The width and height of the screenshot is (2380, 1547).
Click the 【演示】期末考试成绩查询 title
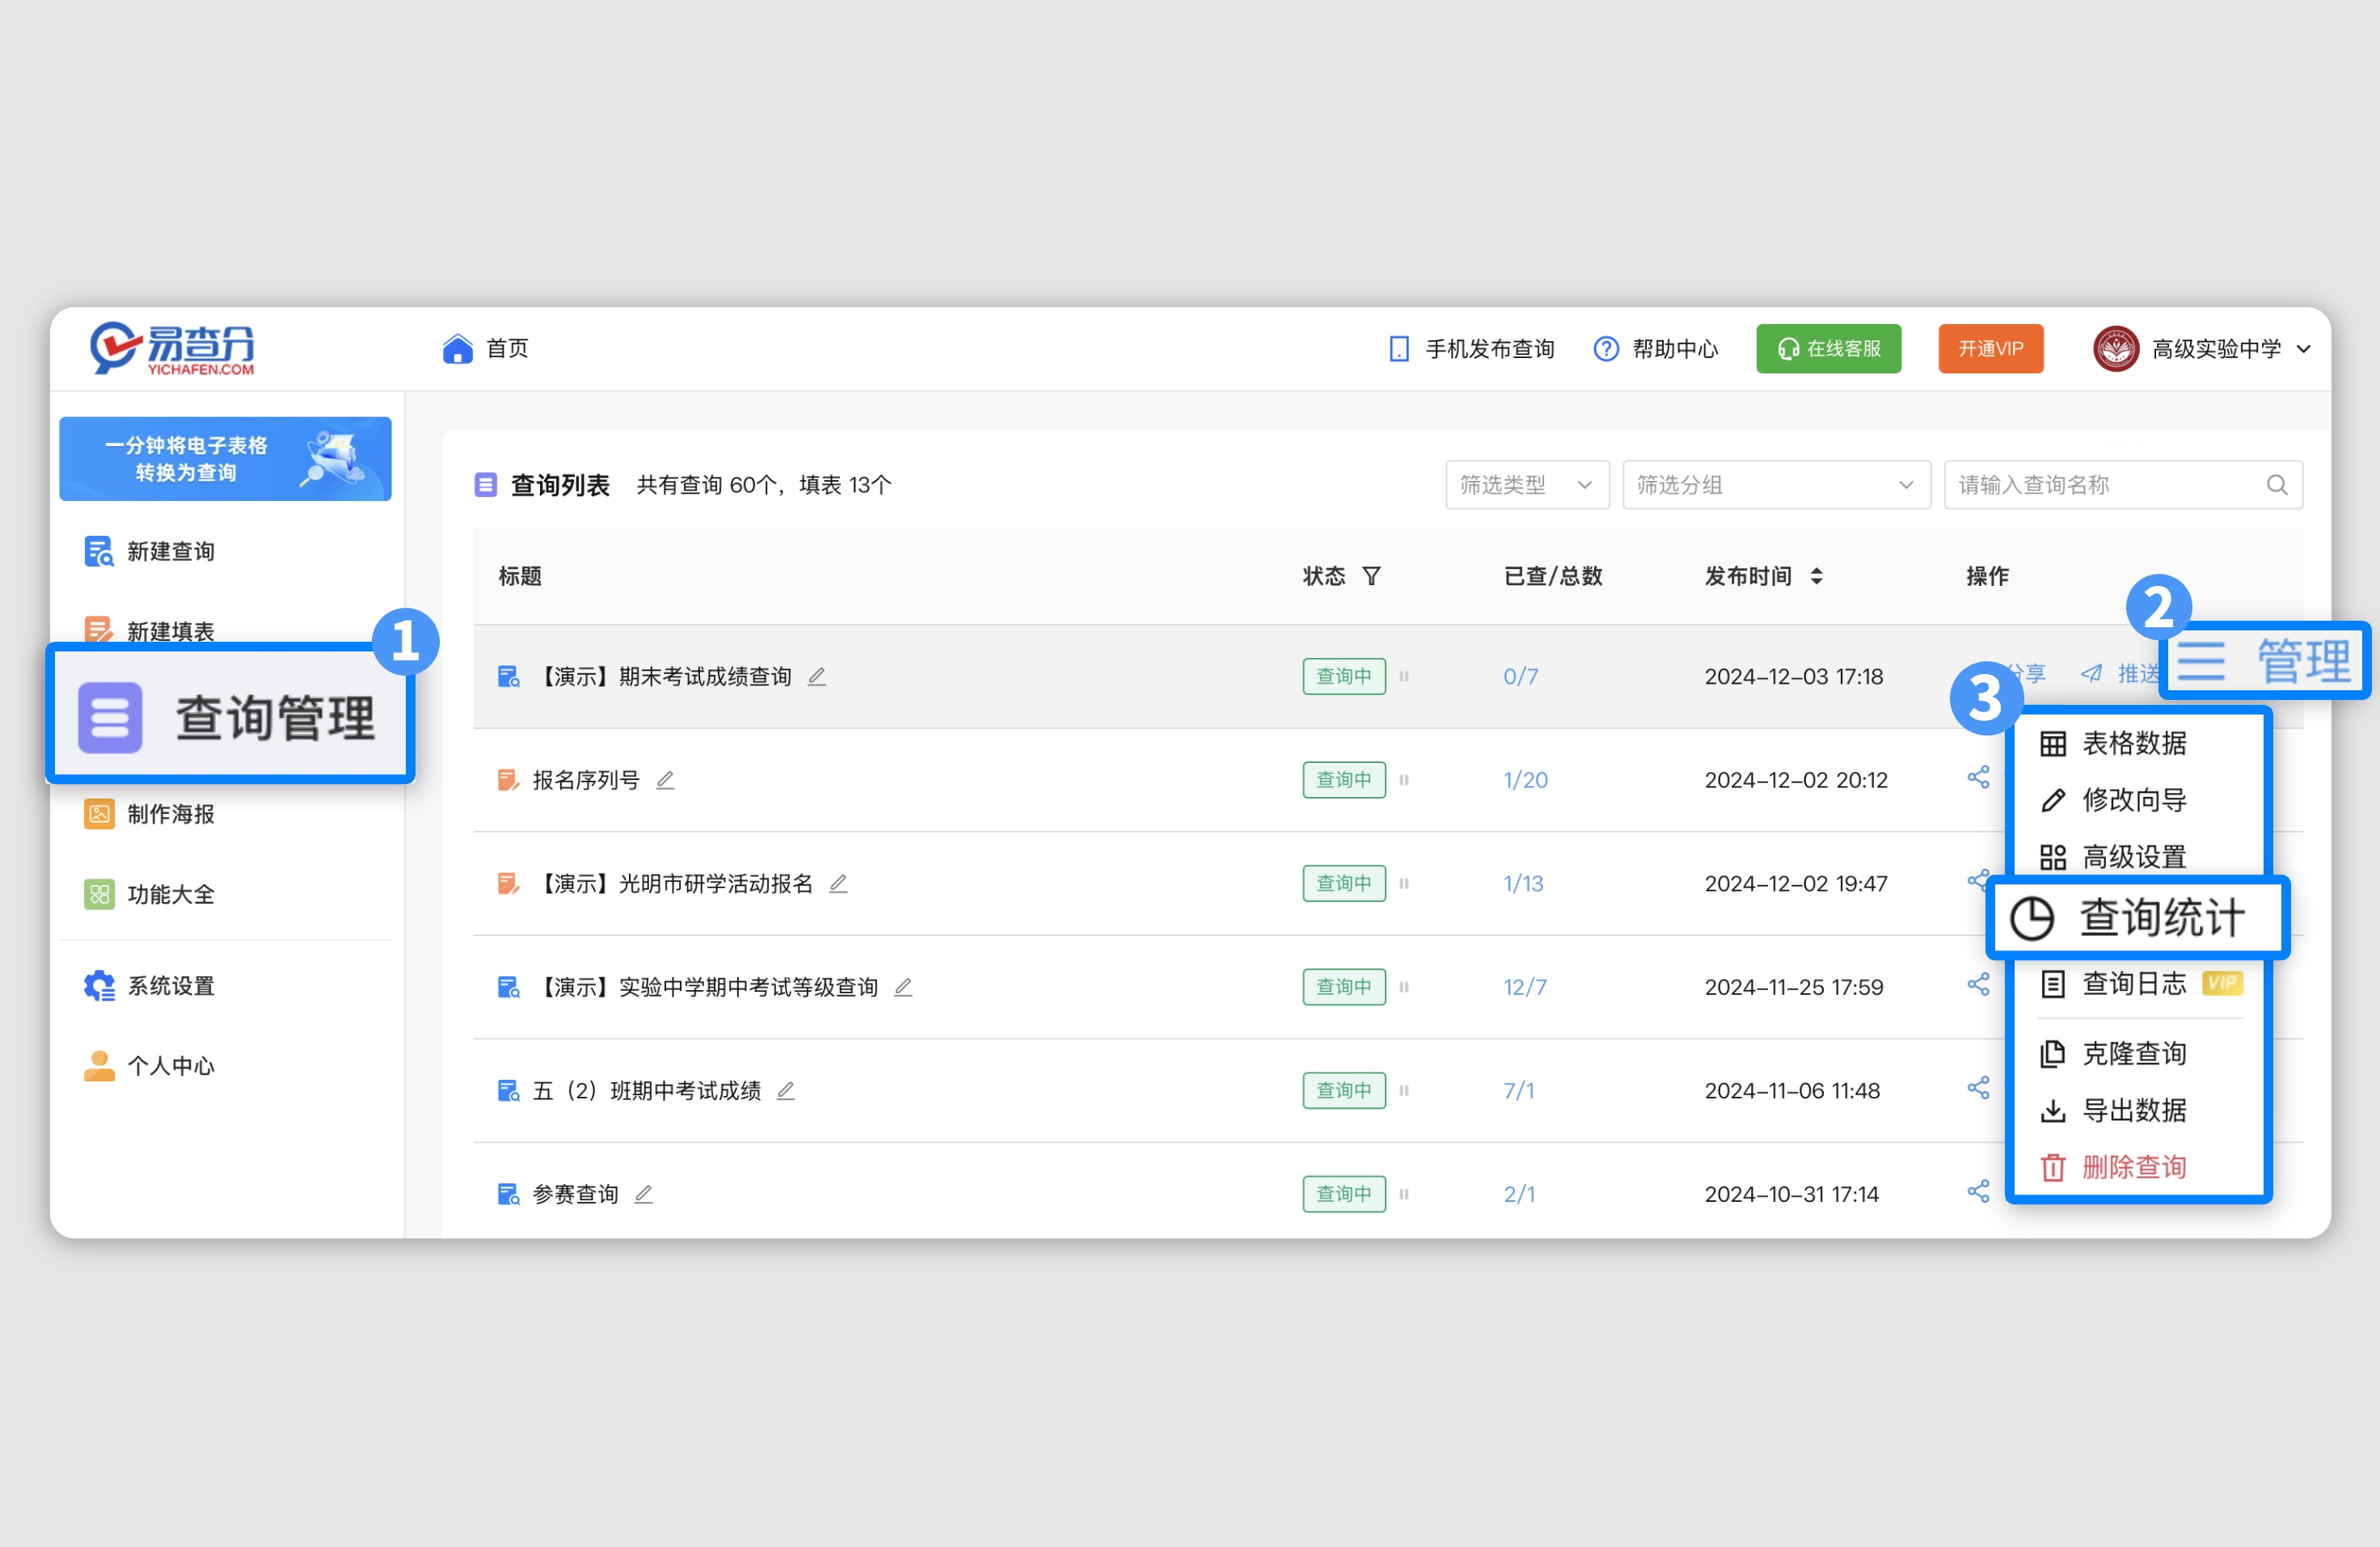click(x=663, y=677)
